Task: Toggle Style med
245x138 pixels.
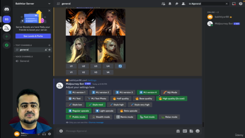Action: [96, 105]
